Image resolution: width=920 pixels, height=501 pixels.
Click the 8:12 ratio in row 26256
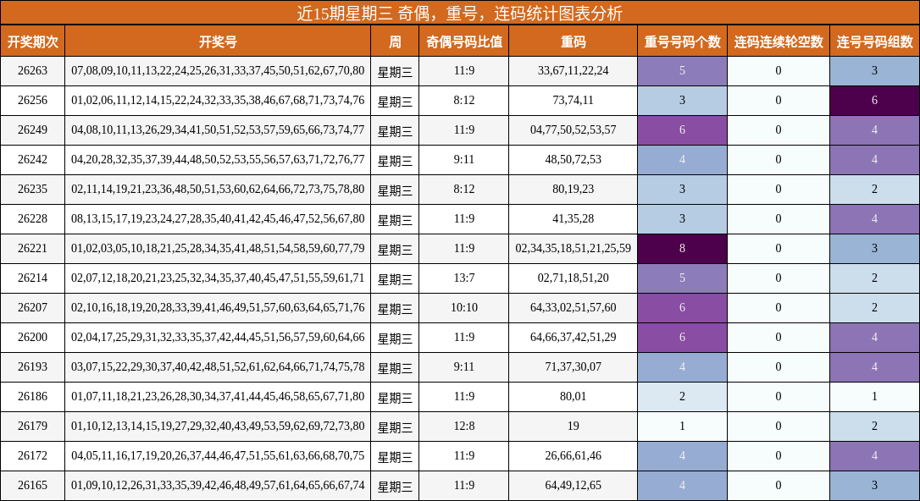464,100
